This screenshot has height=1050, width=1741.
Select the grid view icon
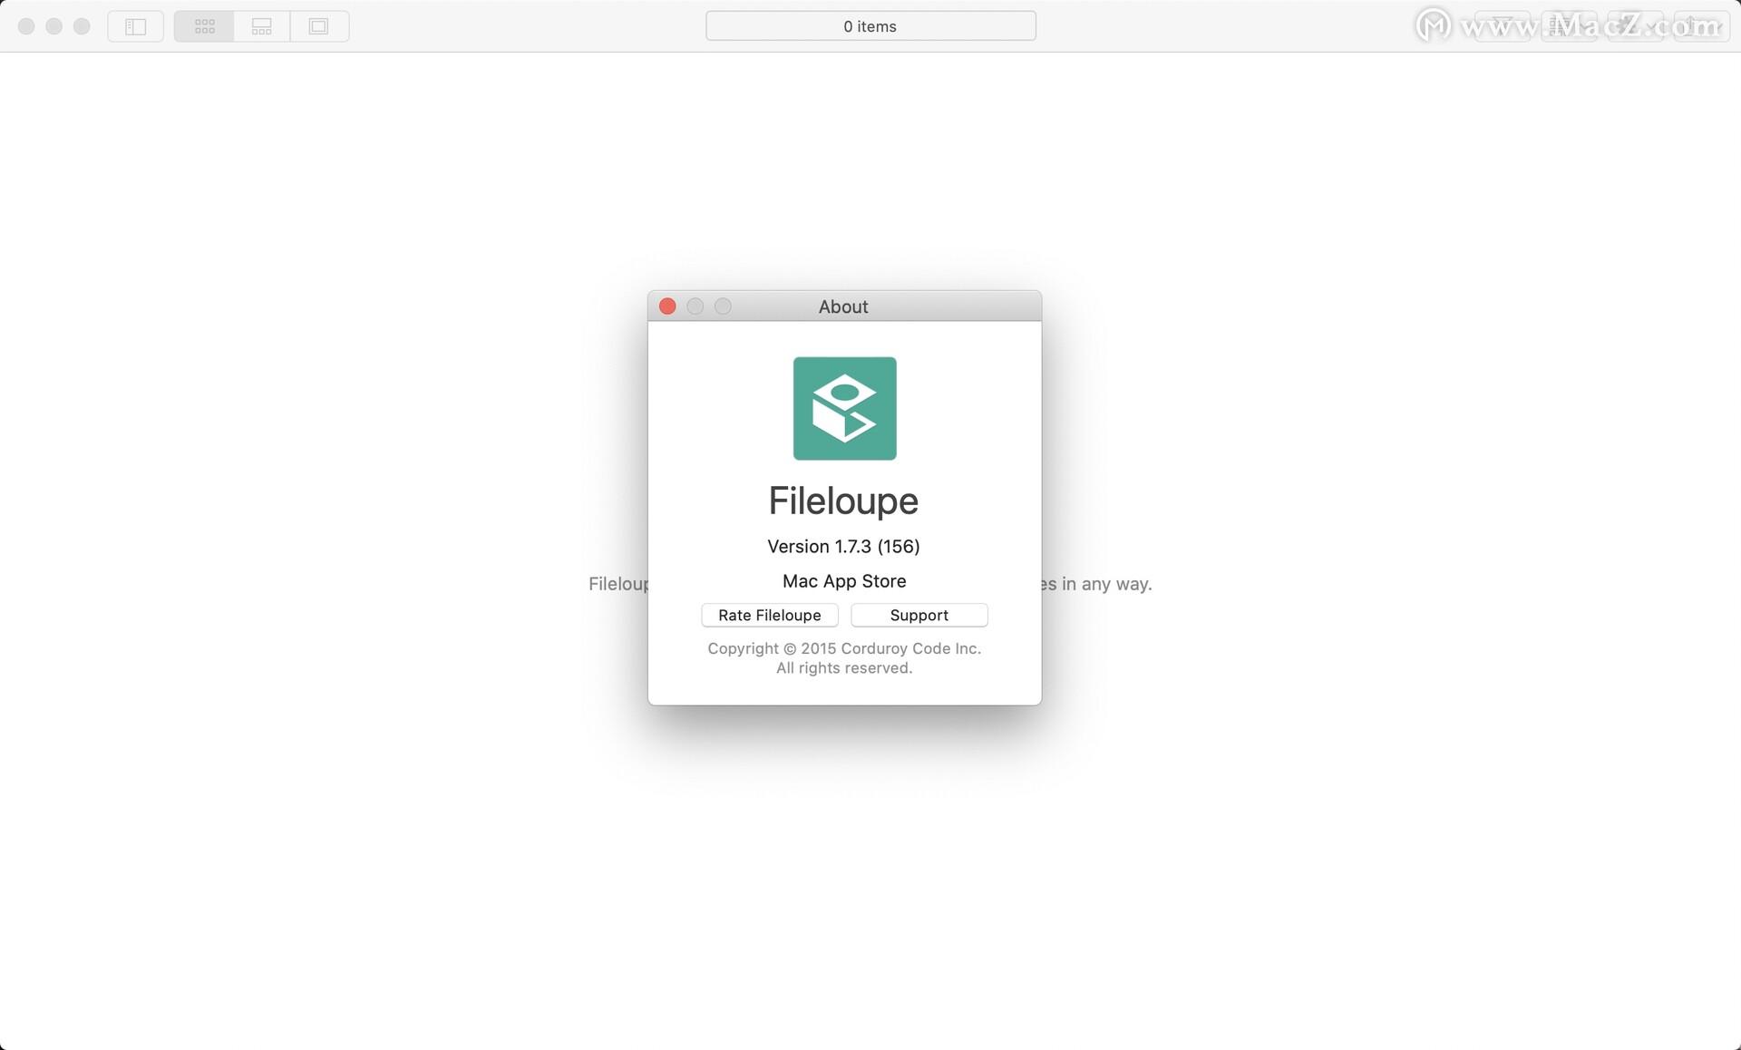point(203,24)
